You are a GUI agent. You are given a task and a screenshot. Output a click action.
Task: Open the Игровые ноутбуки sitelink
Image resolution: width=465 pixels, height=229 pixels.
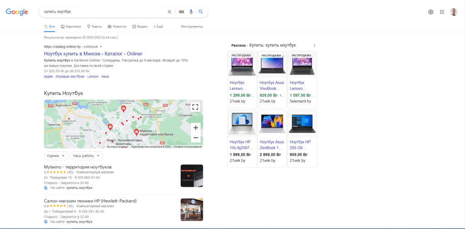(70, 76)
